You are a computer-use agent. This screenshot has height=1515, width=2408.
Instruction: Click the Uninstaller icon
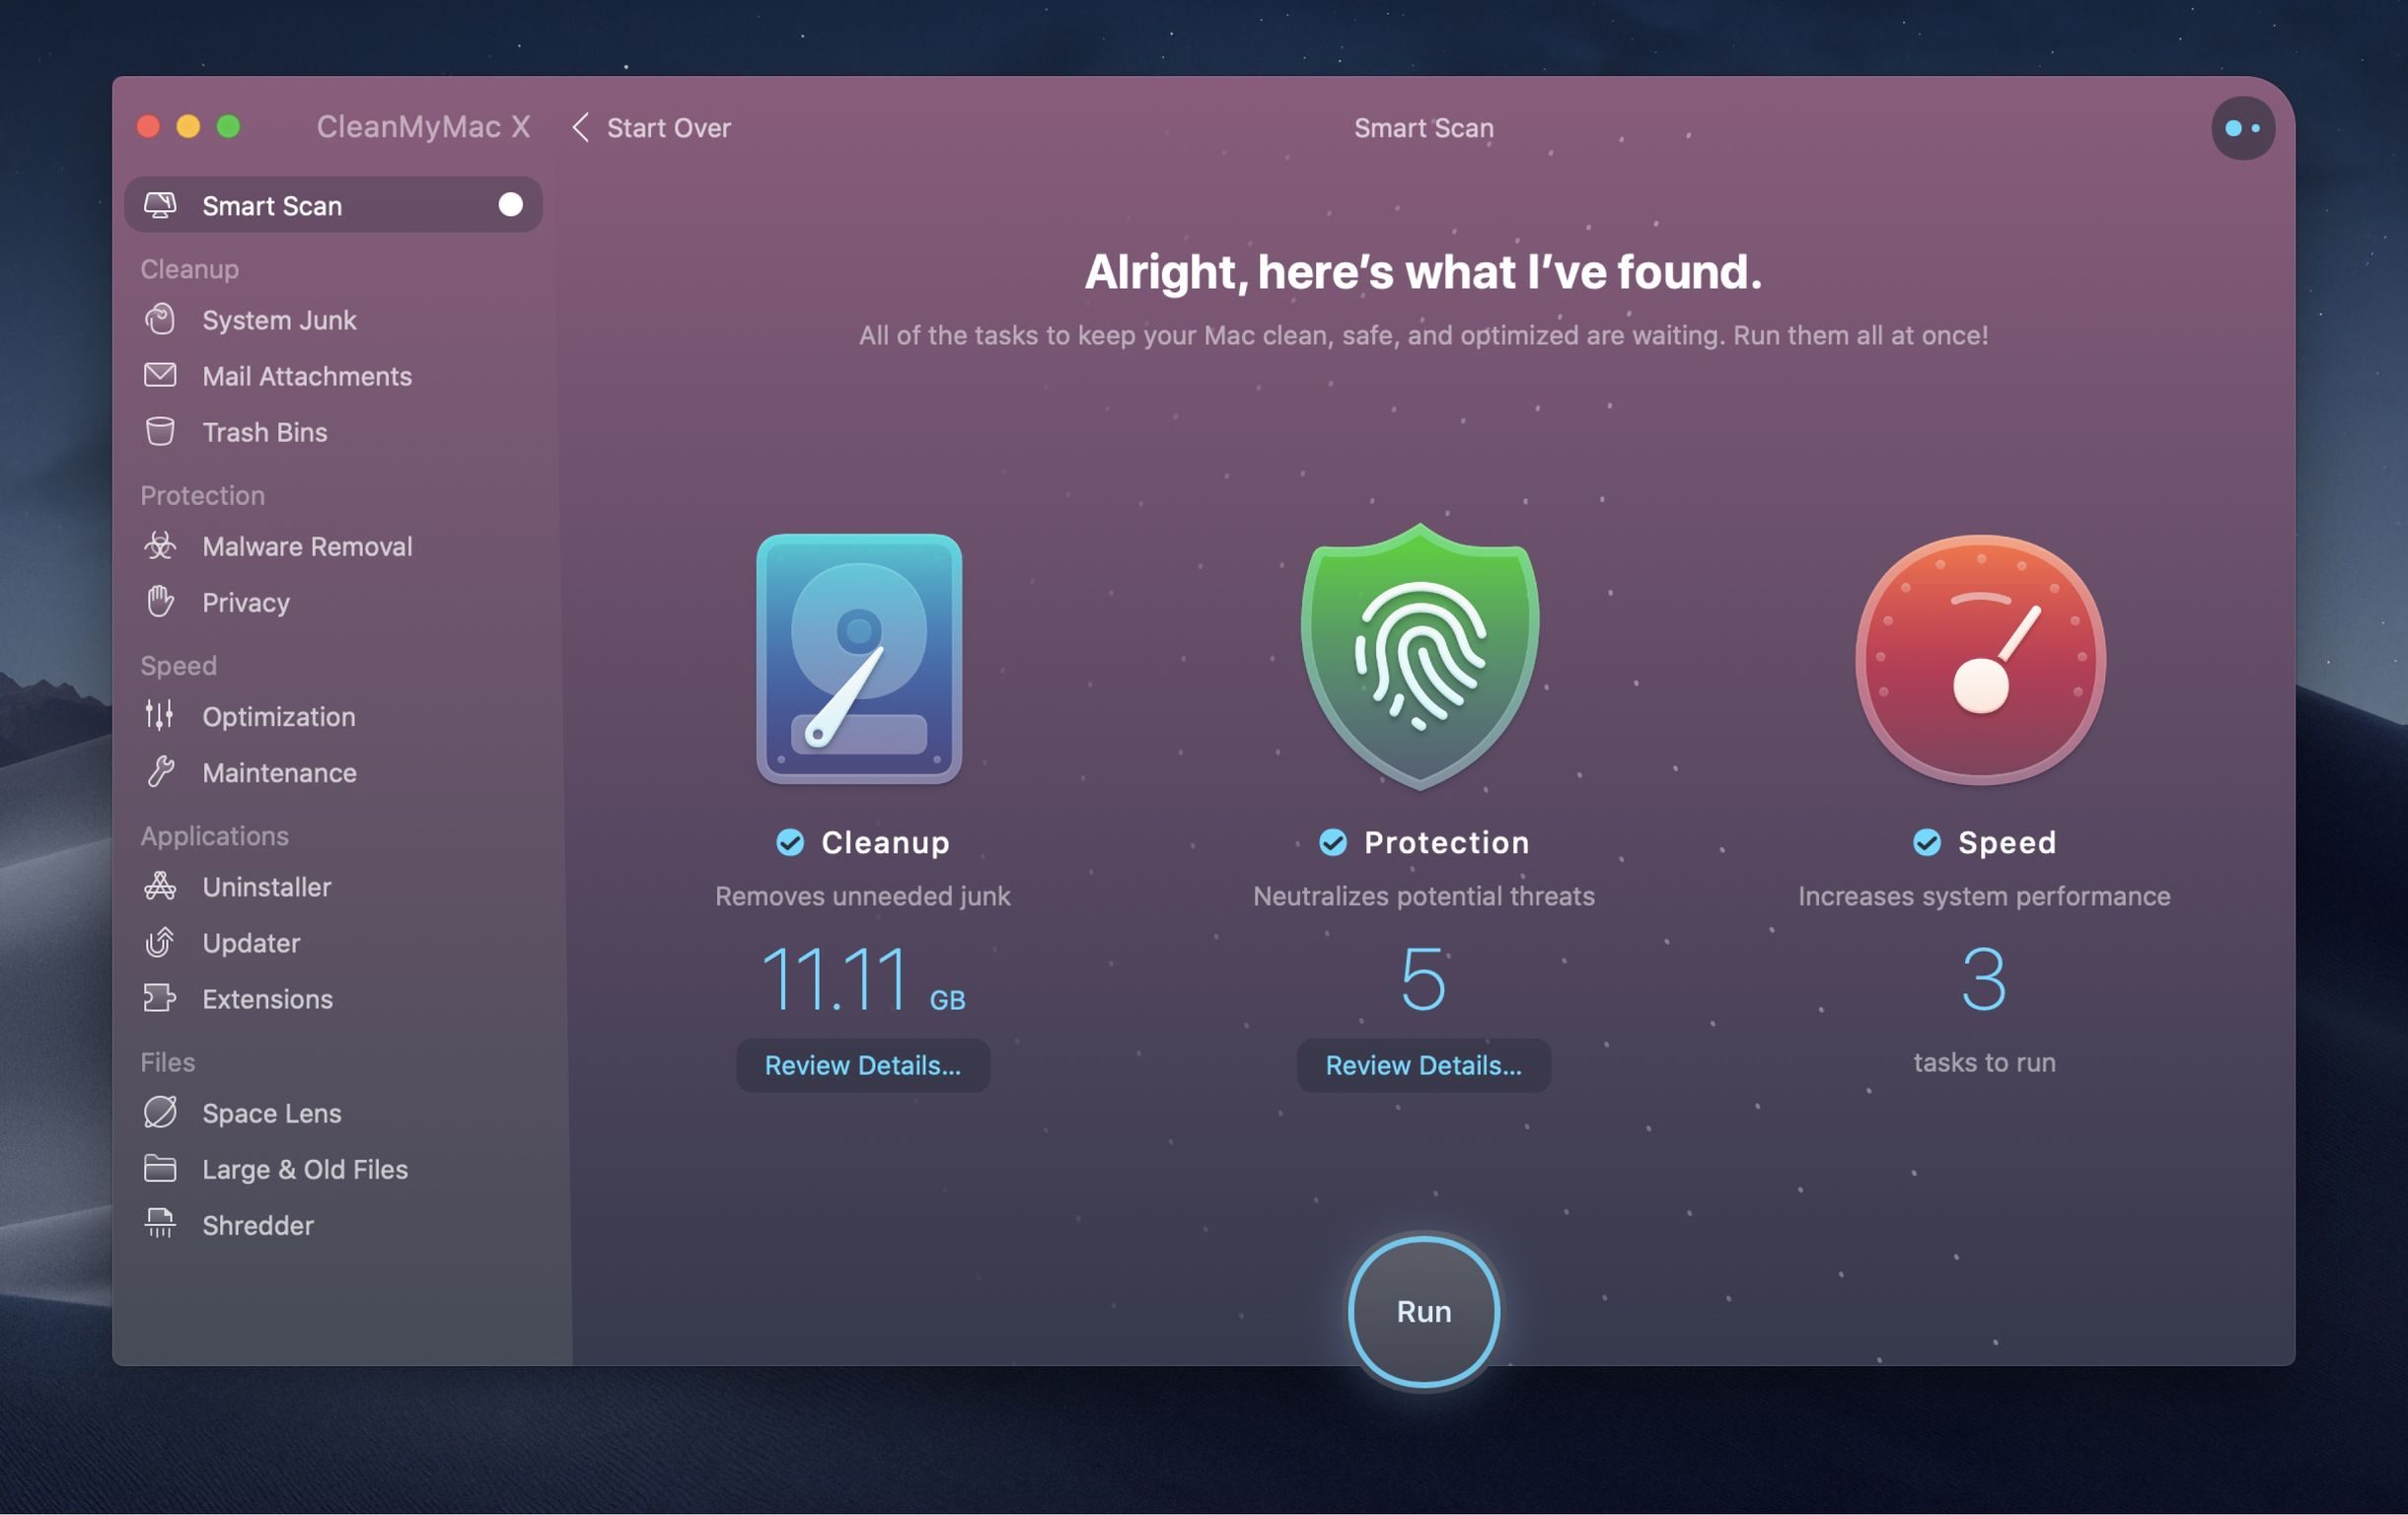point(160,886)
